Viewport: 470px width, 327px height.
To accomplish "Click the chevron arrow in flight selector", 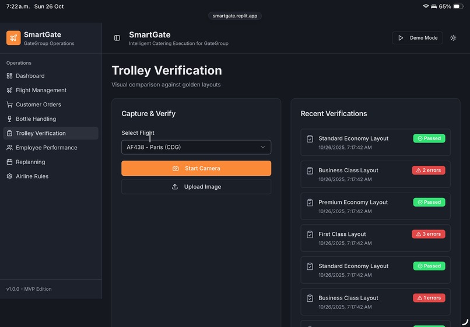I will tap(263, 147).
